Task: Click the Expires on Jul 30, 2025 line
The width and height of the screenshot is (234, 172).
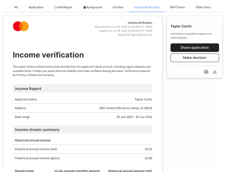Action: [126, 31]
